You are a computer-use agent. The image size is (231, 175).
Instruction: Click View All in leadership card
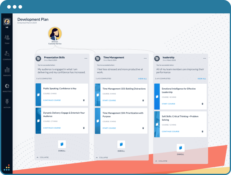(x=202, y=79)
